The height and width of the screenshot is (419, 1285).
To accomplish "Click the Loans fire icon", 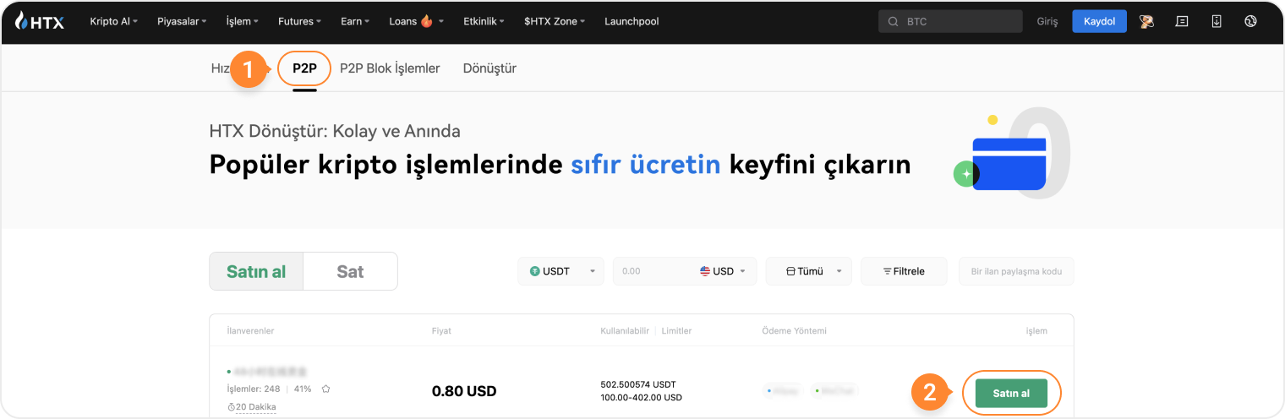I will pos(427,21).
